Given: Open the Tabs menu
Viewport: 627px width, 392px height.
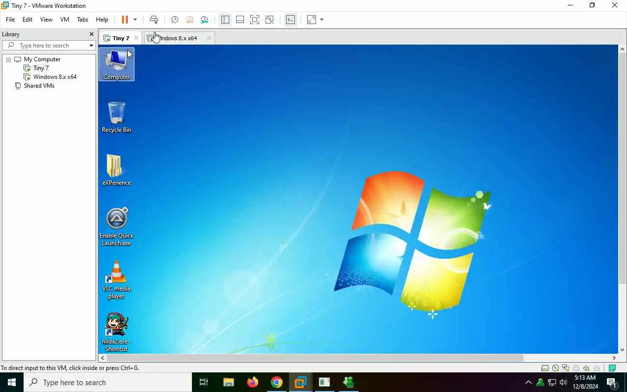Looking at the screenshot, I should click(83, 20).
